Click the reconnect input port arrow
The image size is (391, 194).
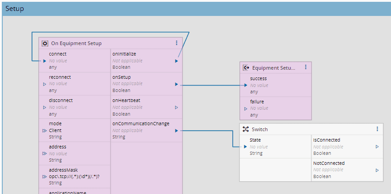pos(45,84)
